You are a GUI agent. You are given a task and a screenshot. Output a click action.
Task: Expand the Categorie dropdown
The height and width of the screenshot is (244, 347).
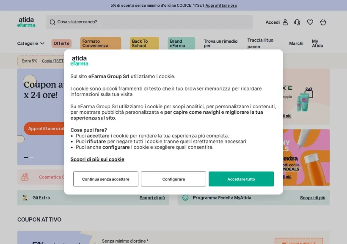coord(31,44)
